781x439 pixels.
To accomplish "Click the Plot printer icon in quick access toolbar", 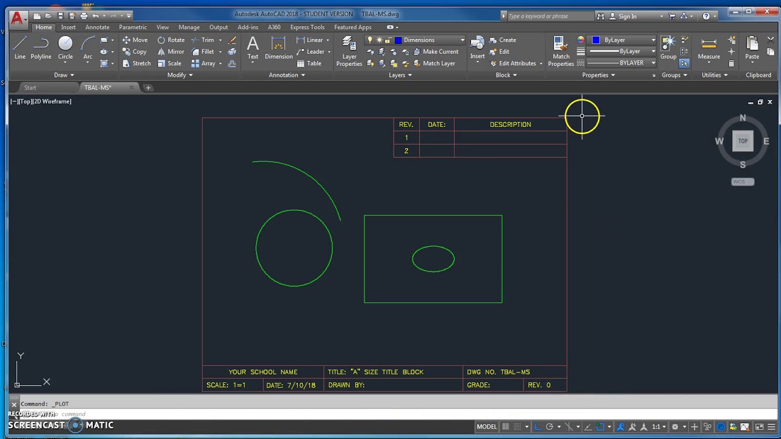I will (x=84, y=16).
